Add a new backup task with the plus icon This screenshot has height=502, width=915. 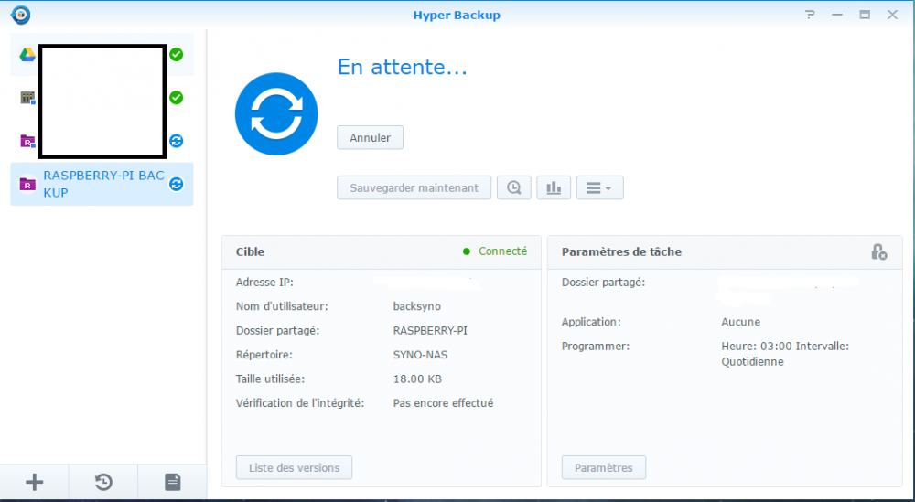click(35, 482)
